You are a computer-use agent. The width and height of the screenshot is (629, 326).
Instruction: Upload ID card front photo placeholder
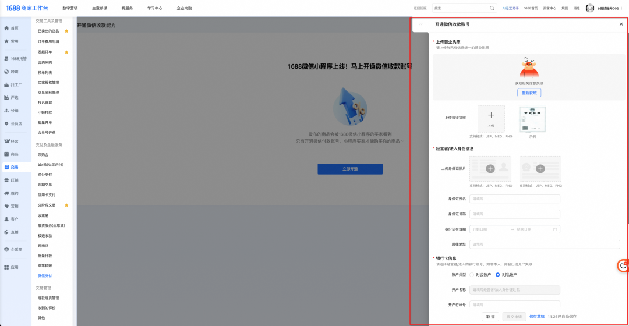[490, 169]
